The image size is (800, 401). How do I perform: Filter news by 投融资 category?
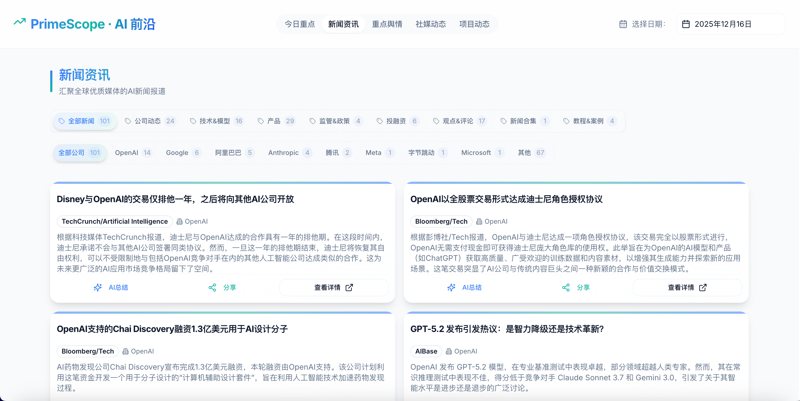[x=398, y=121]
